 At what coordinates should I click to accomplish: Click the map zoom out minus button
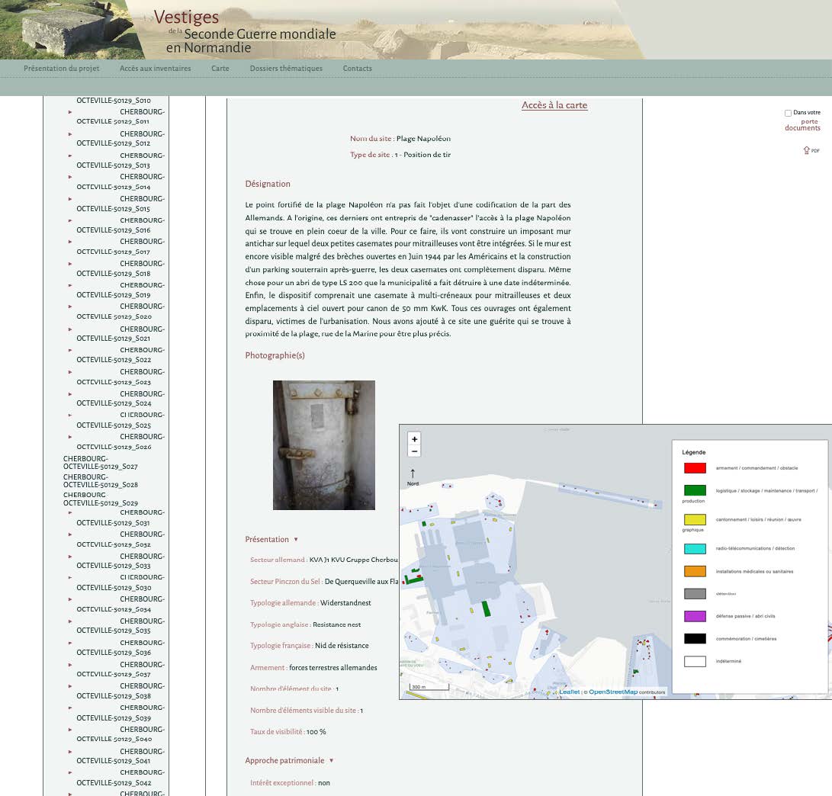pos(414,451)
